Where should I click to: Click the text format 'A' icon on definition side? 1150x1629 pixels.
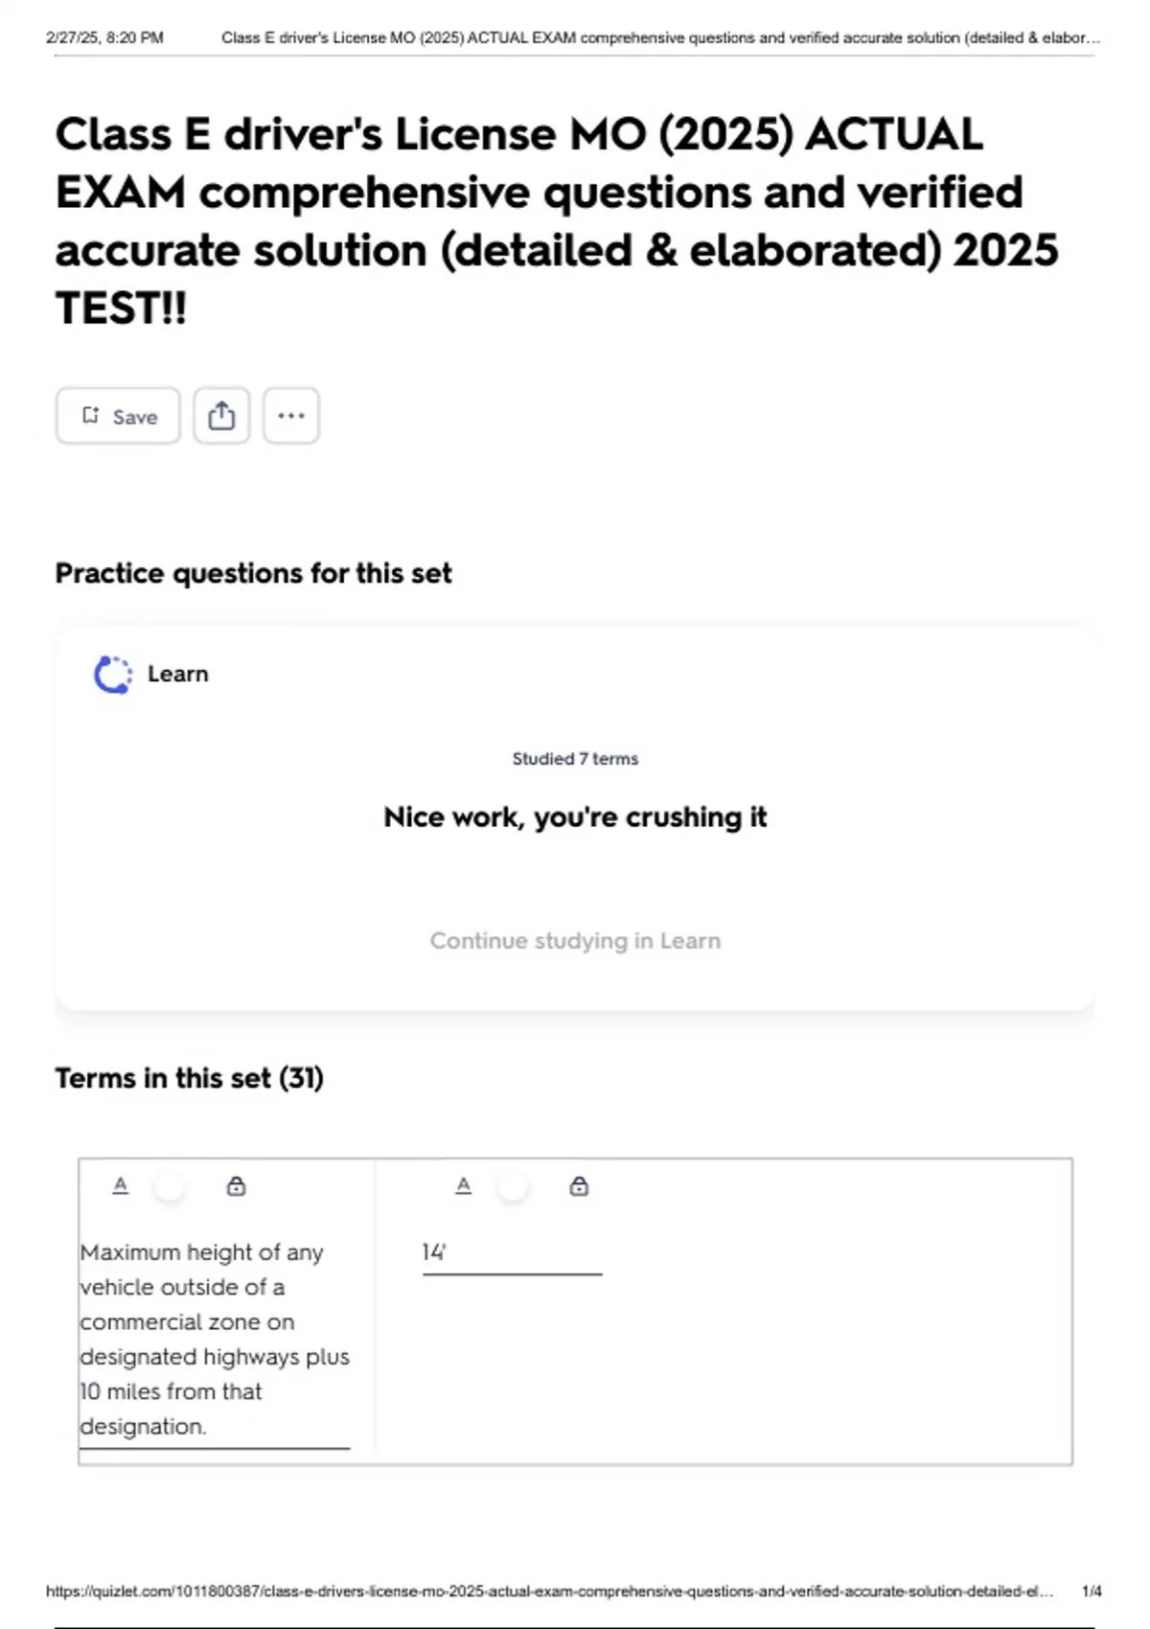click(463, 1186)
